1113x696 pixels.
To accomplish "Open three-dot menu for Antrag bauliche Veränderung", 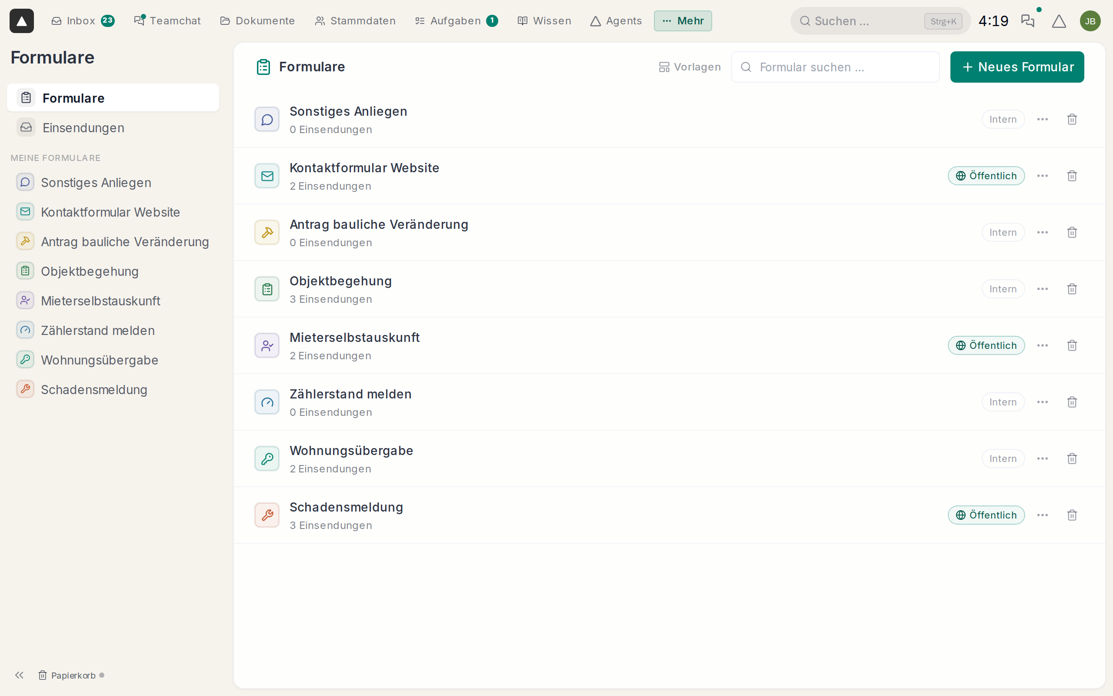I will point(1043,232).
